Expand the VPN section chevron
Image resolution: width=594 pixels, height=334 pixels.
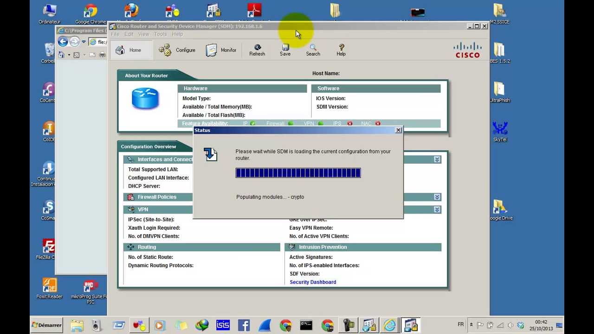click(437, 210)
